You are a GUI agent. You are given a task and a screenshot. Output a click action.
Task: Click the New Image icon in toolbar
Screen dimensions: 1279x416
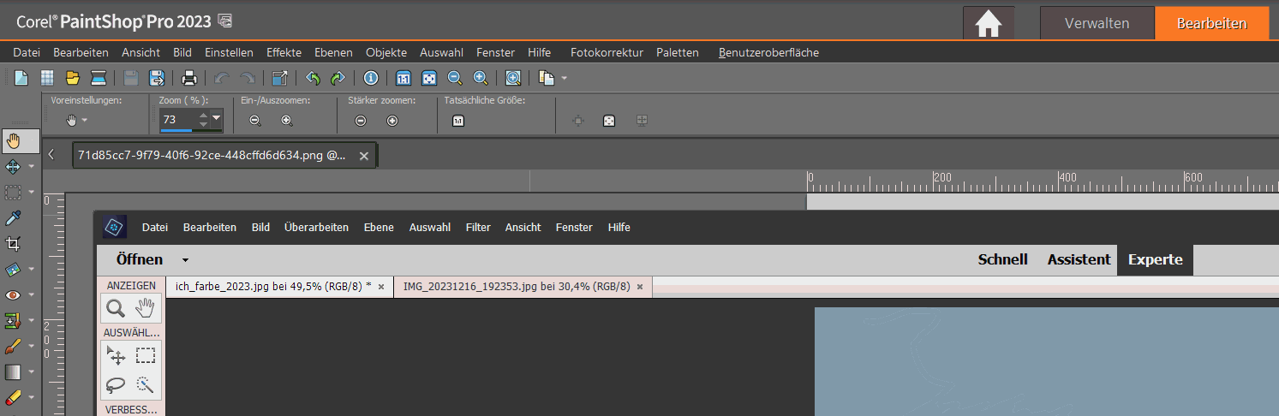pos(21,78)
